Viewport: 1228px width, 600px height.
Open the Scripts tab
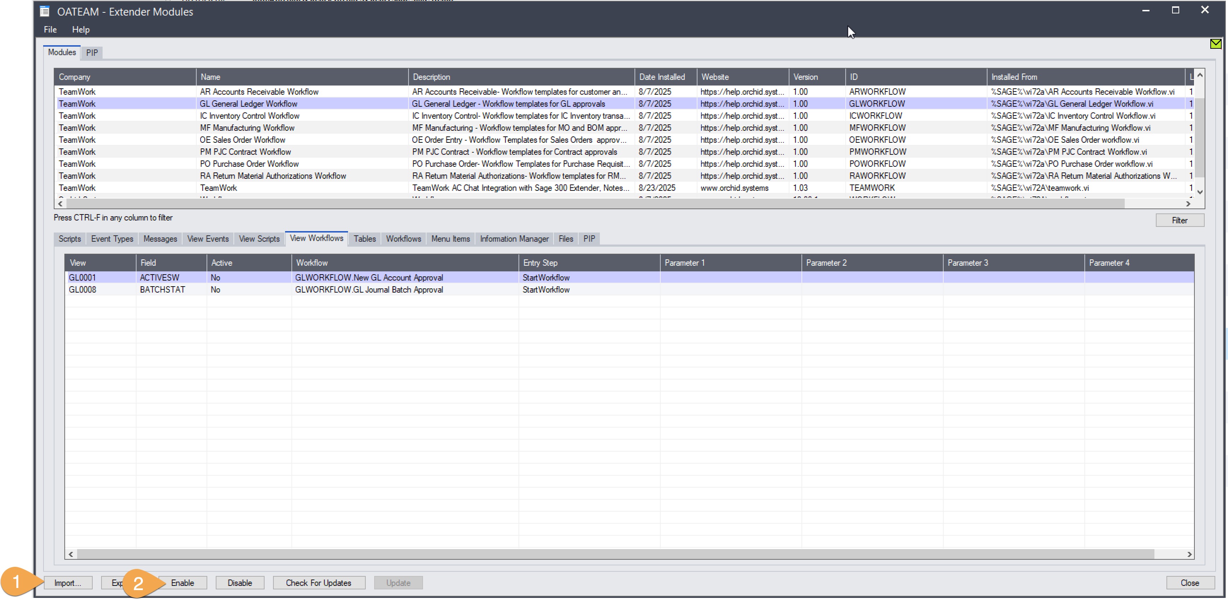click(70, 239)
